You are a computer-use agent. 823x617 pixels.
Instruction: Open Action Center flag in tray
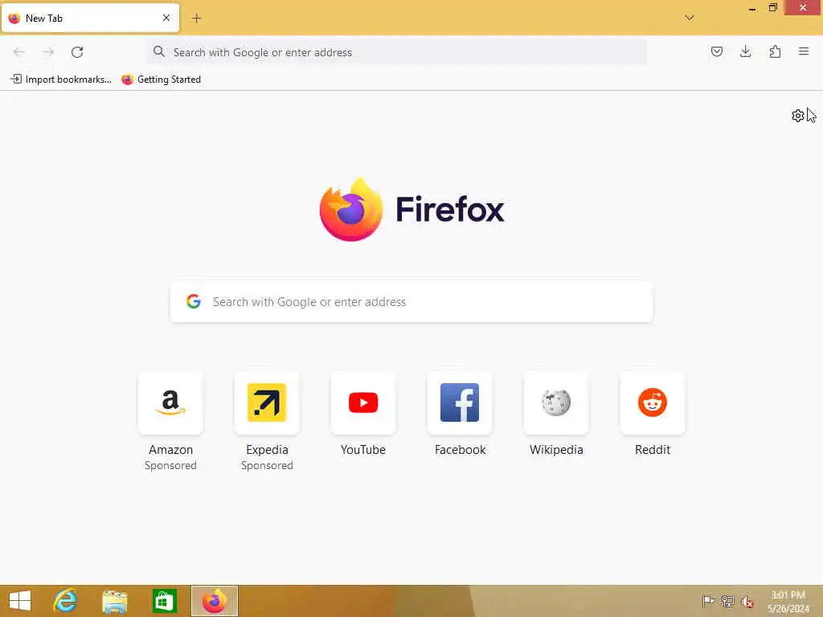pos(708,601)
